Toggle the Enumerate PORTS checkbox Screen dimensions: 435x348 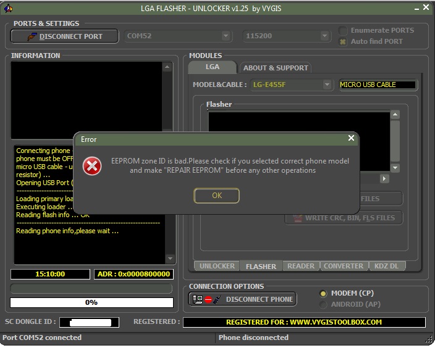tap(343, 30)
